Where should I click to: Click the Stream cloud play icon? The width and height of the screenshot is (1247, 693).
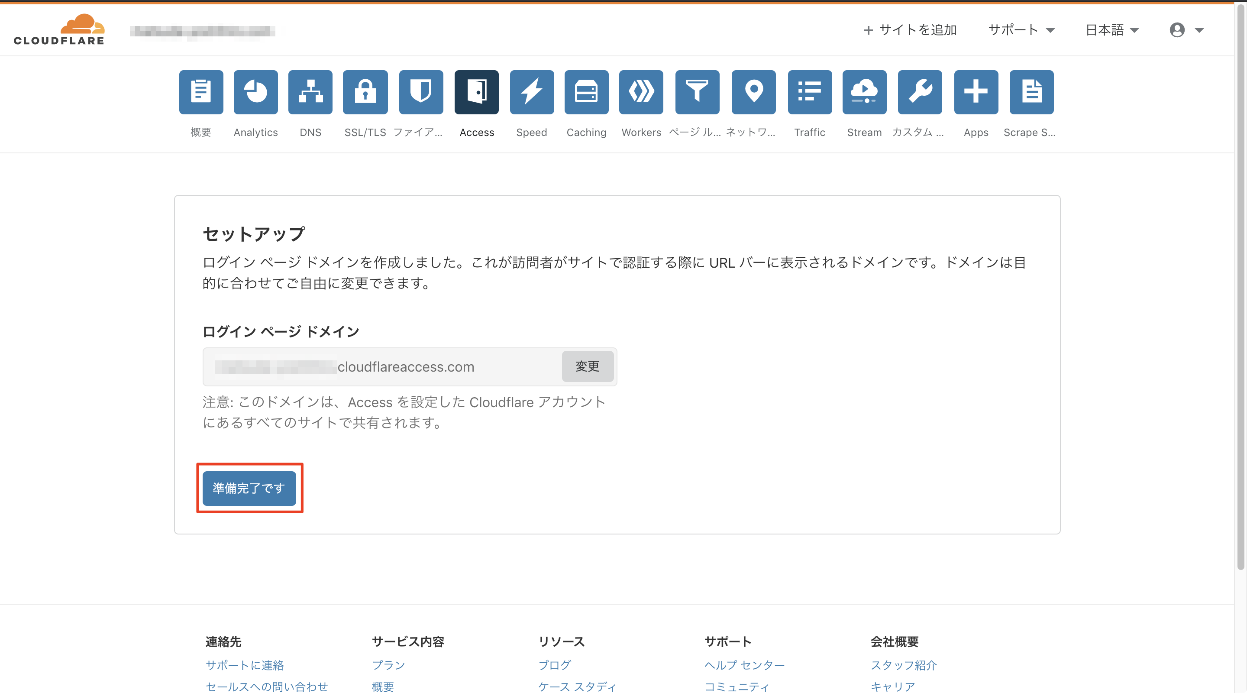click(x=864, y=92)
